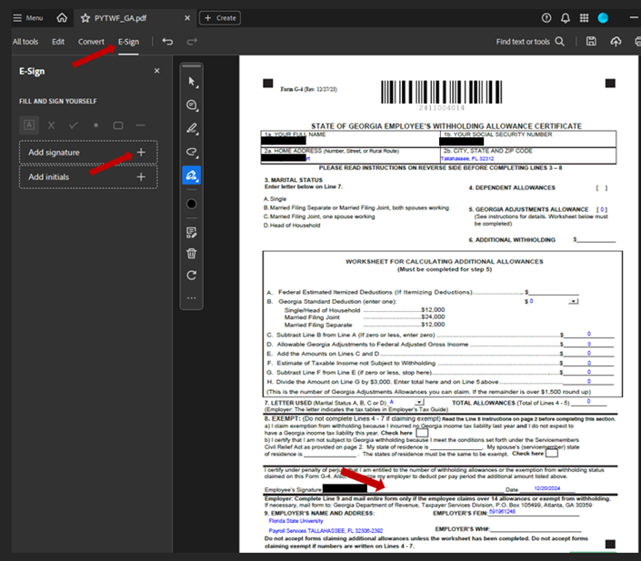This screenshot has width=641, height=561.
Task: Open Georgia Standard Deduction dropdown
Action: coord(573,300)
